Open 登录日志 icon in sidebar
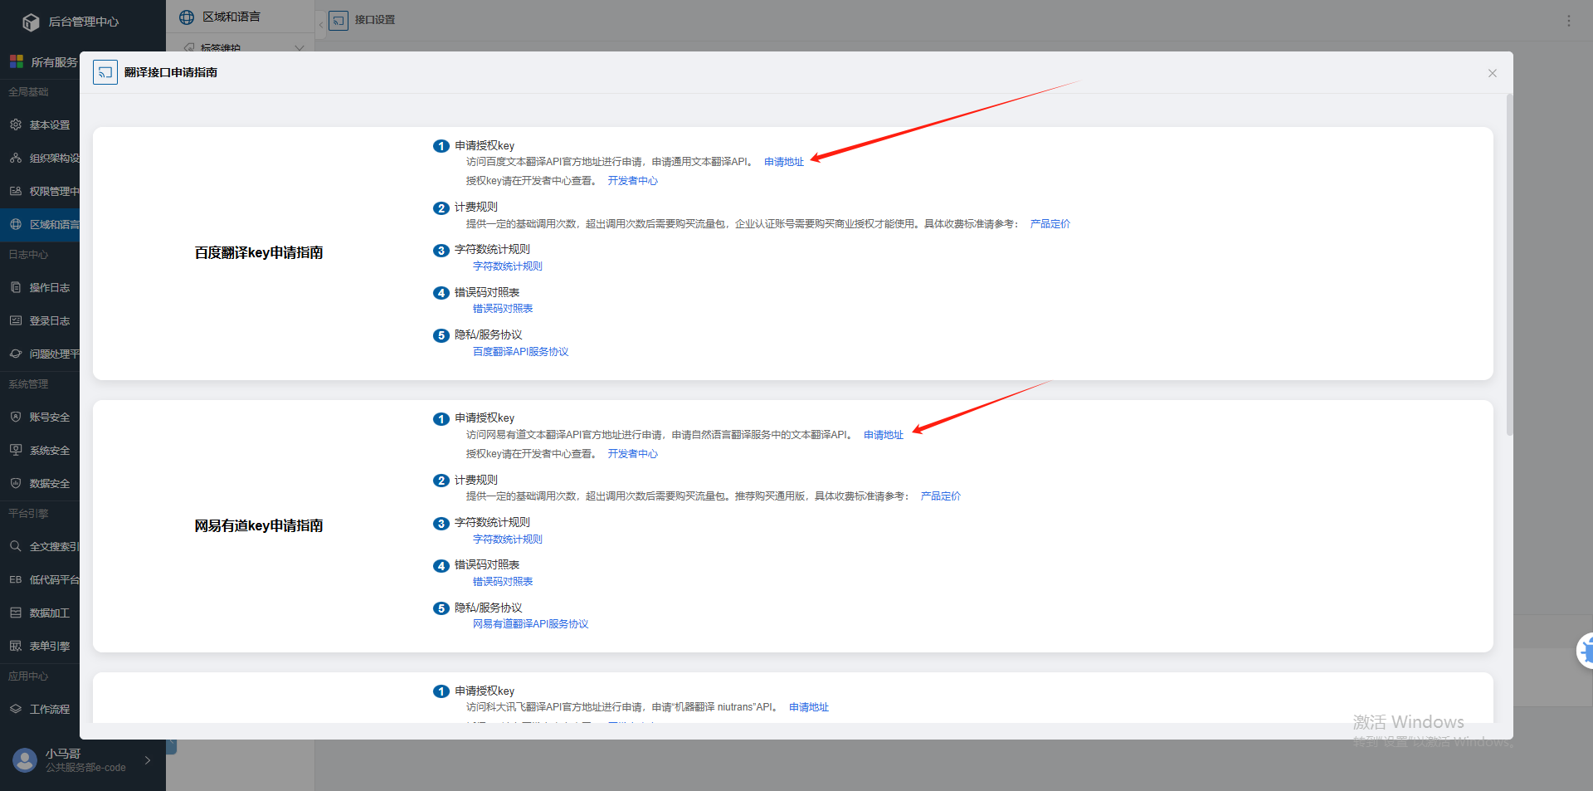 [16, 320]
